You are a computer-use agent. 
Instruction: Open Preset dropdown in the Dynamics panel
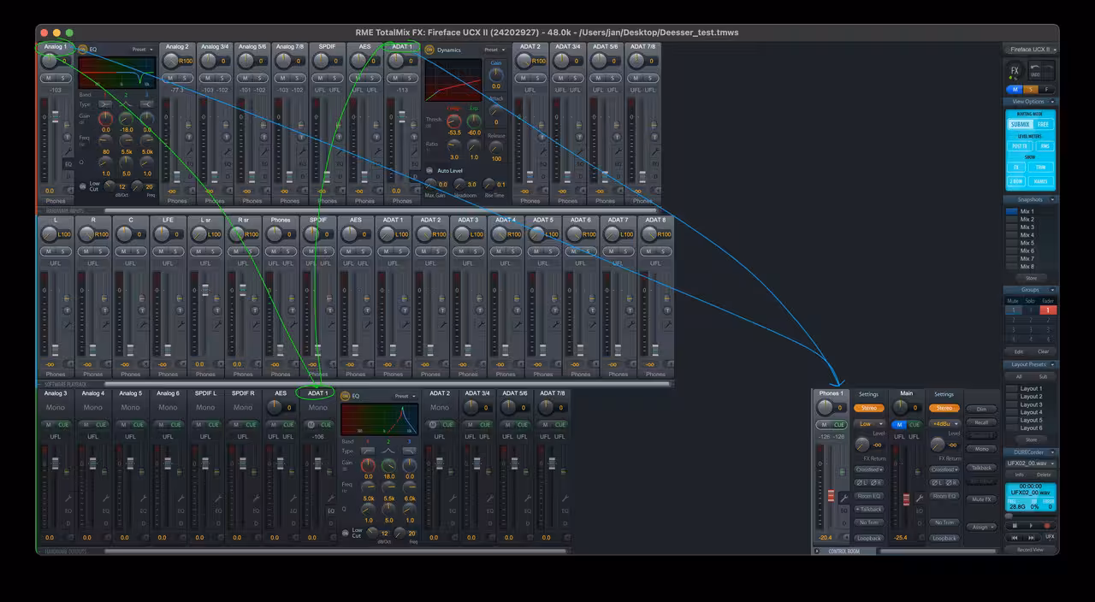point(494,50)
